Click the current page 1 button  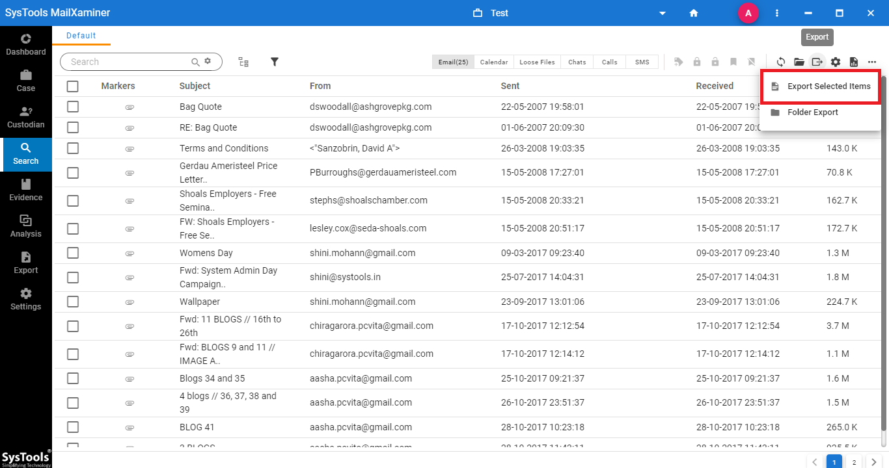pos(834,462)
